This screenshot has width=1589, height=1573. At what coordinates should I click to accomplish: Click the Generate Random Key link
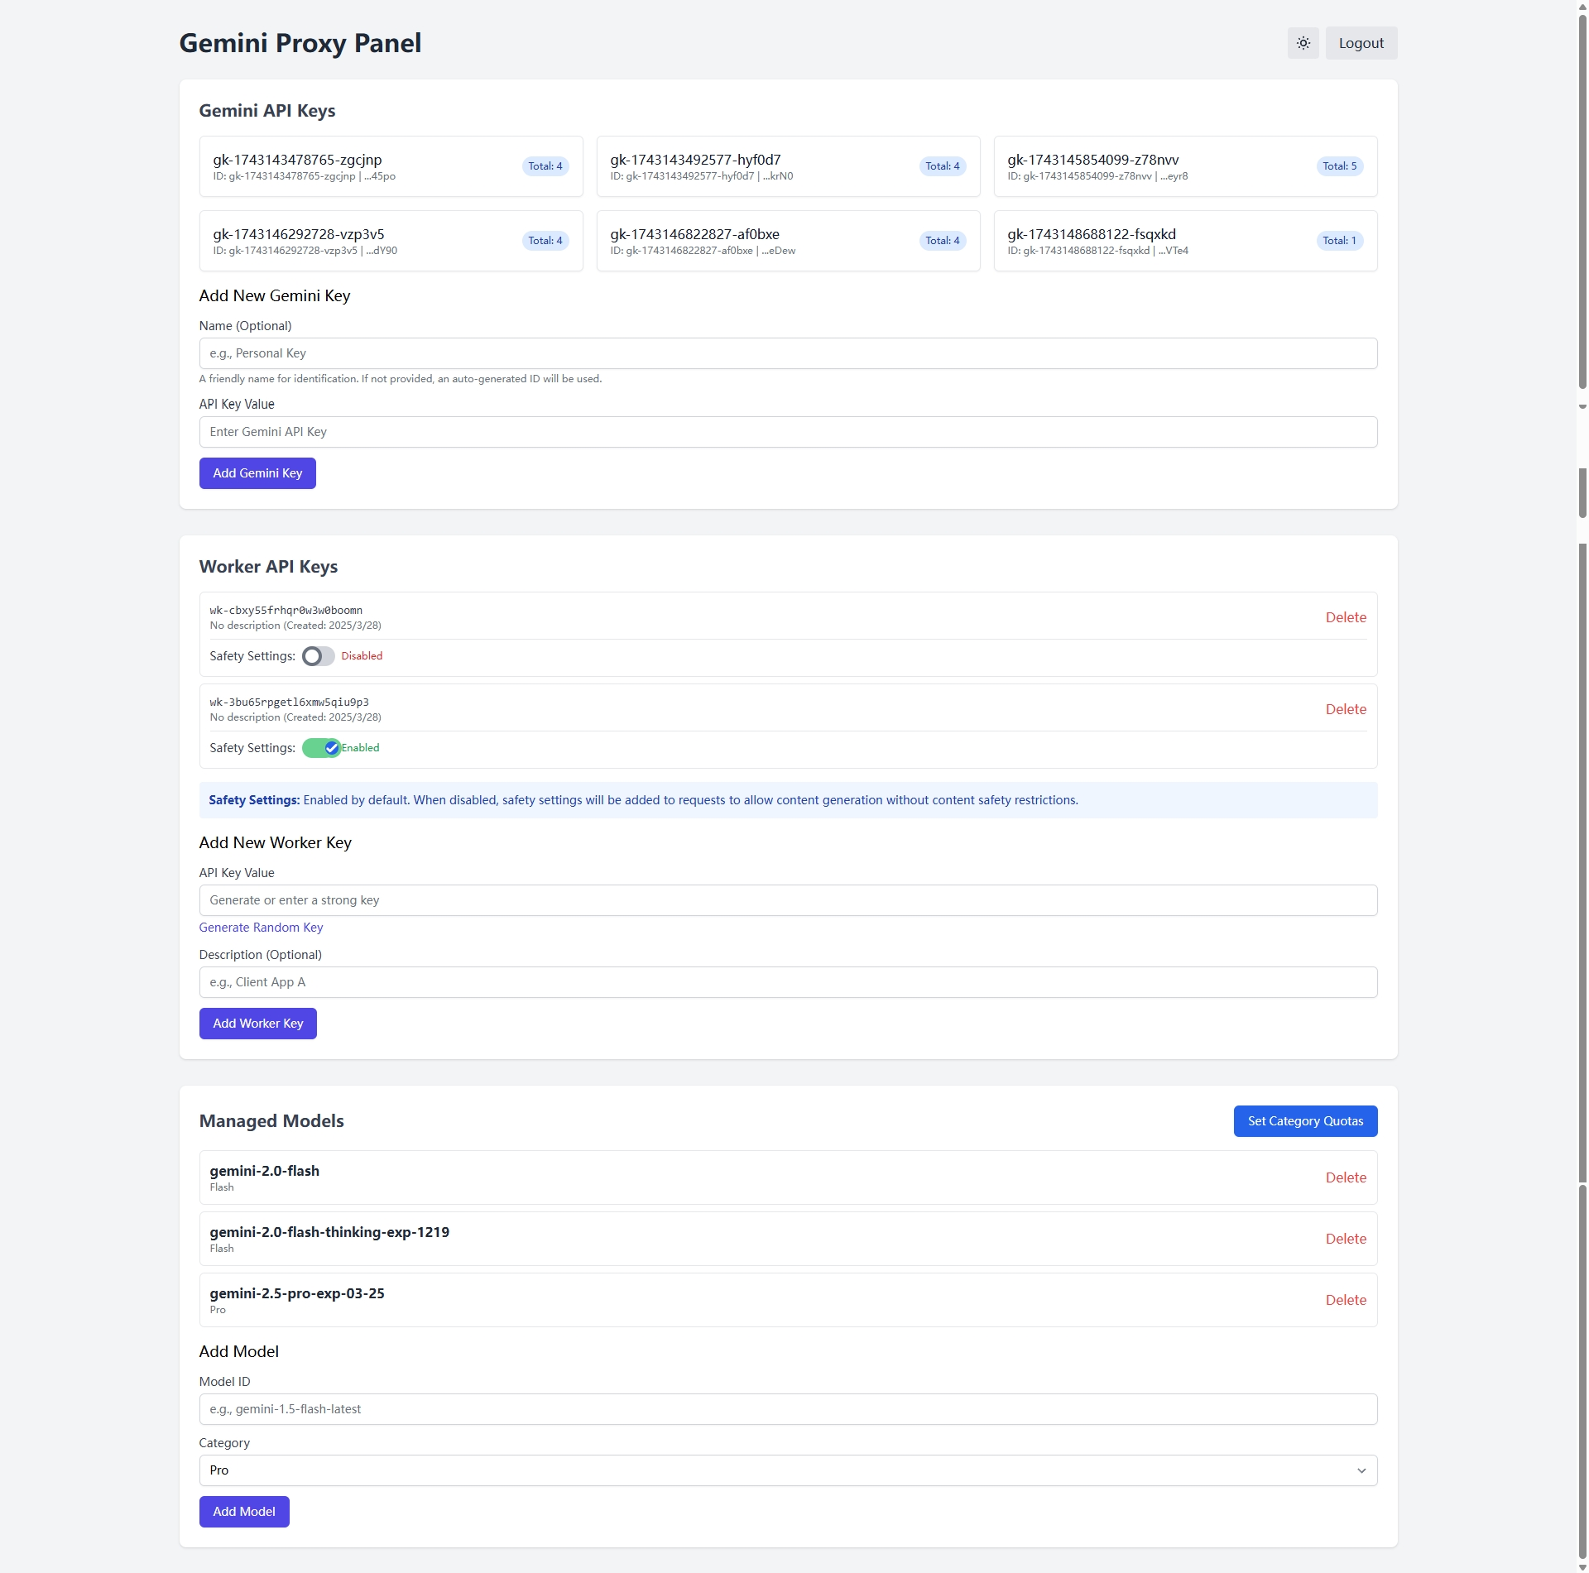(261, 928)
